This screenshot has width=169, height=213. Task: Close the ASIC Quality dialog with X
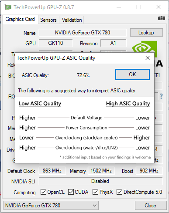pos(148,58)
